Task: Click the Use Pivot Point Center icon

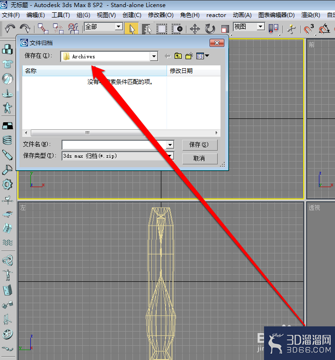Action: (x=273, y=29)
